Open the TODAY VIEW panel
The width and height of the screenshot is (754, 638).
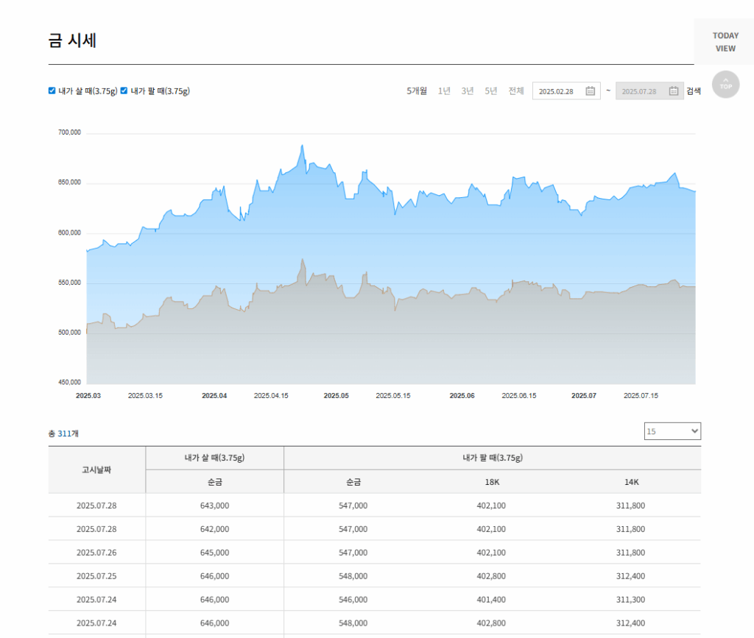click(725, 42)
